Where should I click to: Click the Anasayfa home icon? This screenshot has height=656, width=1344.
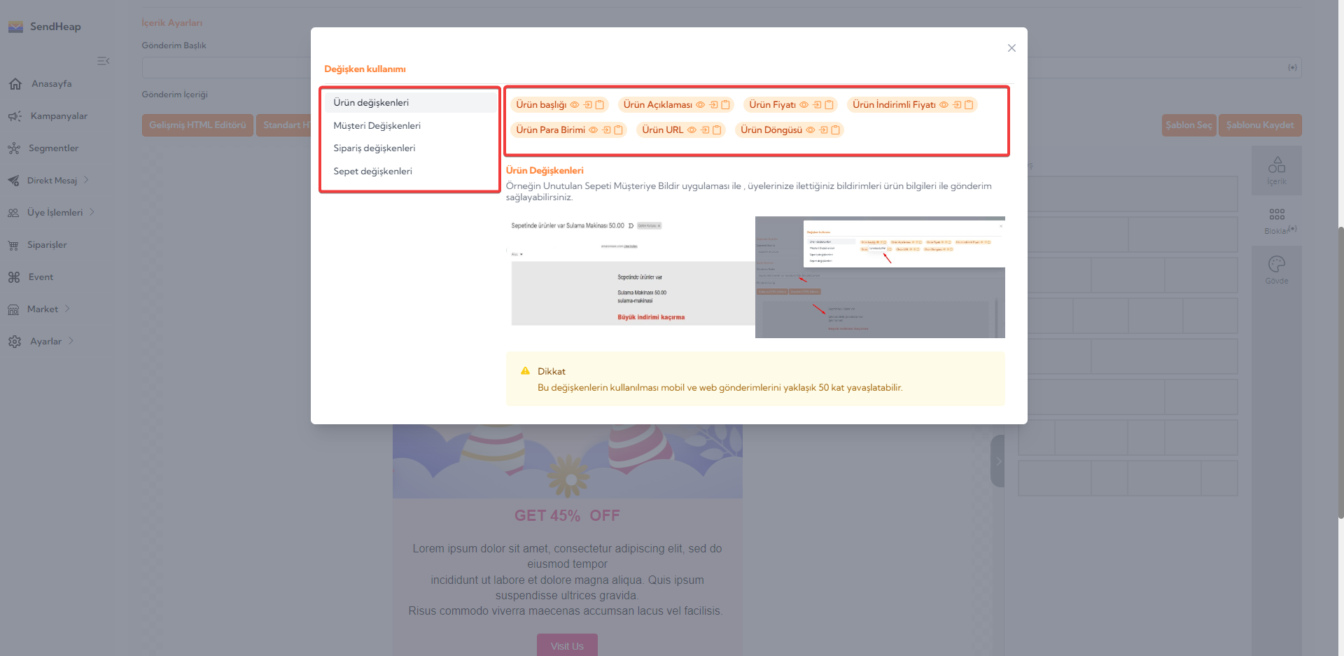(x=15, y=84)
